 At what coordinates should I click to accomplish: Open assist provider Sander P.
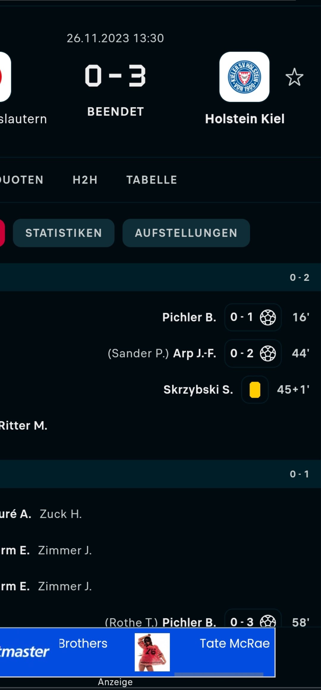tap(138, 353)
